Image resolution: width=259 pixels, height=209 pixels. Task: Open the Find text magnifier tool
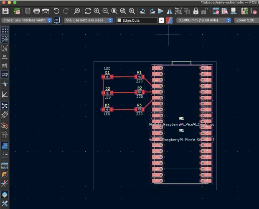click(77, 11)
